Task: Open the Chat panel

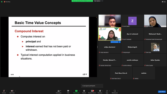Action: pos(68,91)
